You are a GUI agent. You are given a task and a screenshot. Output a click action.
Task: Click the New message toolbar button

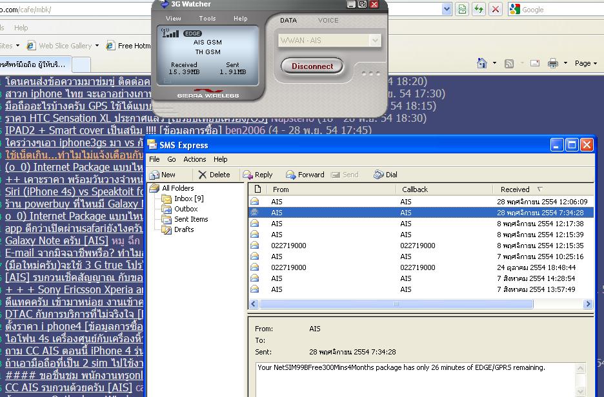point(163,175)
